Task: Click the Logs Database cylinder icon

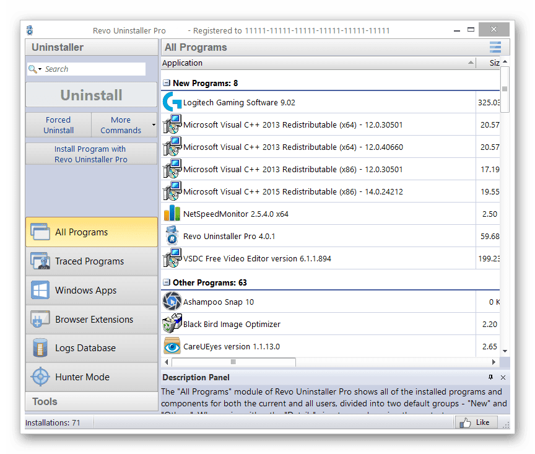Action: point(40,347)
